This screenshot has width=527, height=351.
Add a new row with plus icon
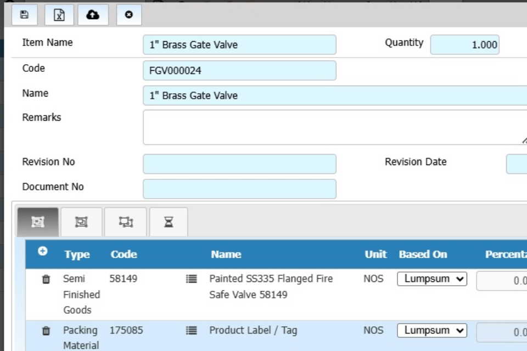(x=42, y=251)
